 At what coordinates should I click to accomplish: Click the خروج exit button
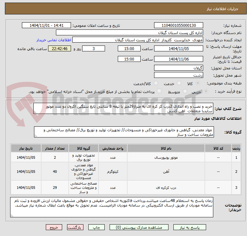coord(54,227)
